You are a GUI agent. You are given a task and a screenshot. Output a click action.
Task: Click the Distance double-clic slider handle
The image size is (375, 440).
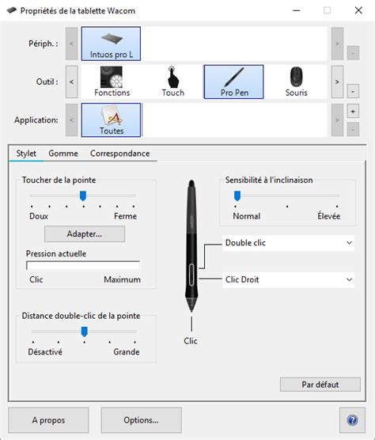84,332
